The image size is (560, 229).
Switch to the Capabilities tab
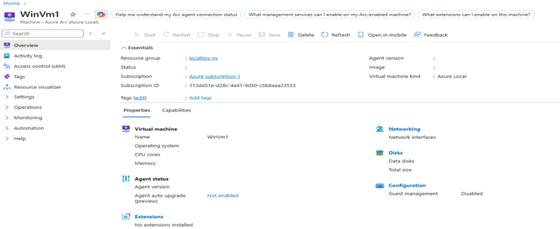(176, 110)
